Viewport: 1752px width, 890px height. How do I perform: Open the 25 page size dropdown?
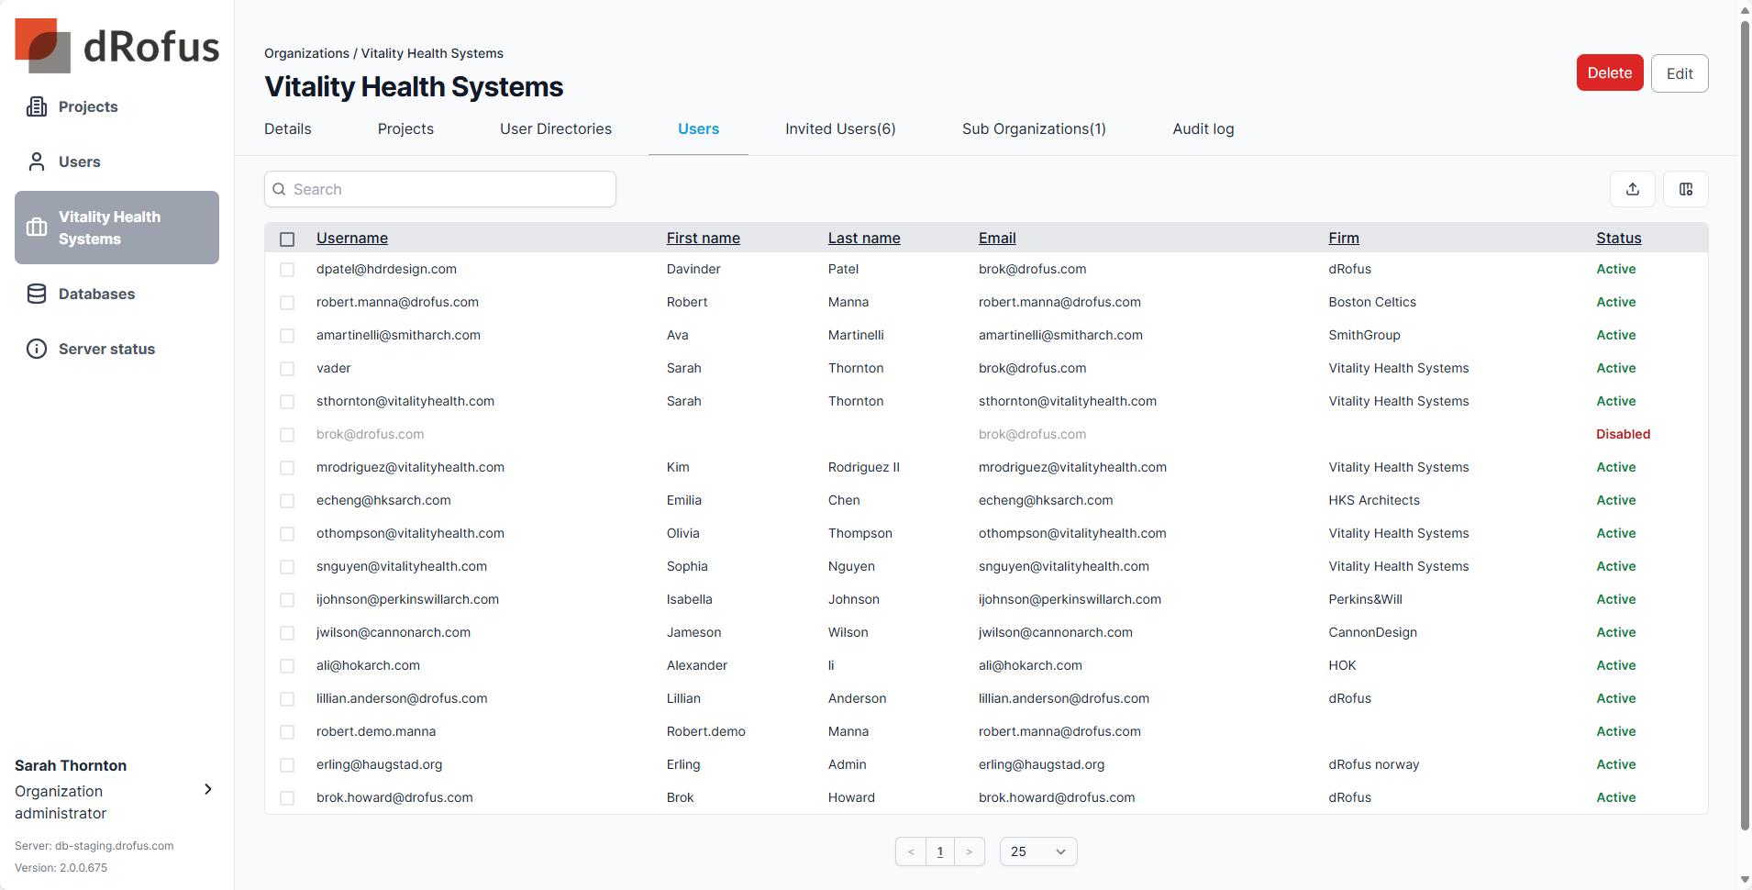(x=1037, y=851)
